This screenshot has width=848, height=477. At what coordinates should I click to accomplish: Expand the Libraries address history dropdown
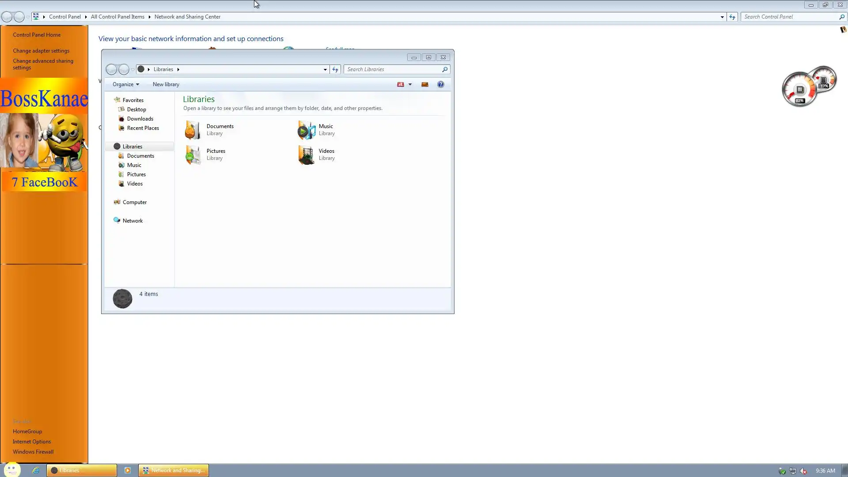pyautogui.click(x=325, y=69)
